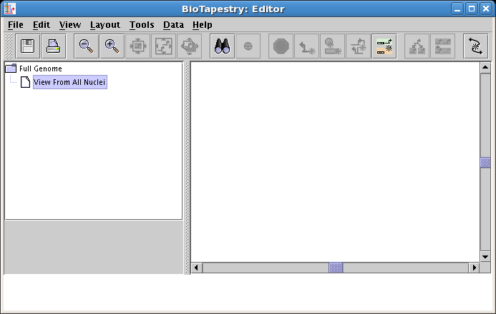Click the highlighted colored network links icon
This screenshot has width=496, height=314.
tap(384, 46)
